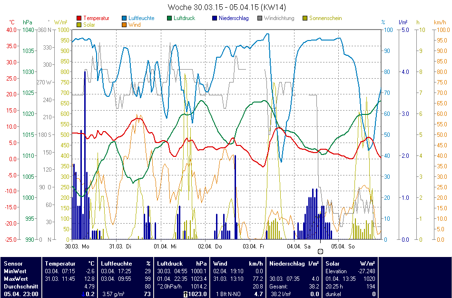Screen dimensions: 452x298
Task: Click the up-arrow pressure trend icon
Action: click(x=186, y=294)
